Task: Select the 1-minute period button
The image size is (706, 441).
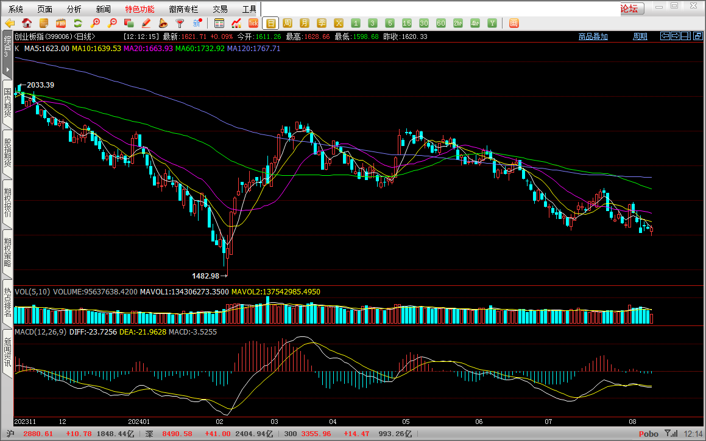Action: 356,23
